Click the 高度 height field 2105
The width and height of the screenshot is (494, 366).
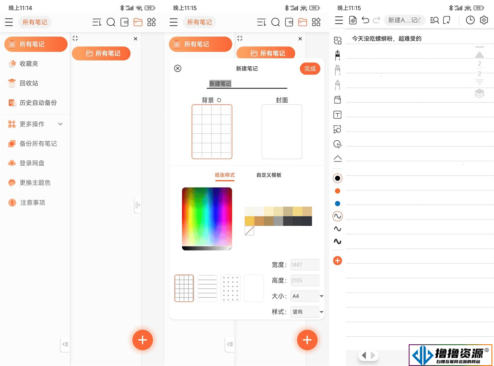click(305, 280)
